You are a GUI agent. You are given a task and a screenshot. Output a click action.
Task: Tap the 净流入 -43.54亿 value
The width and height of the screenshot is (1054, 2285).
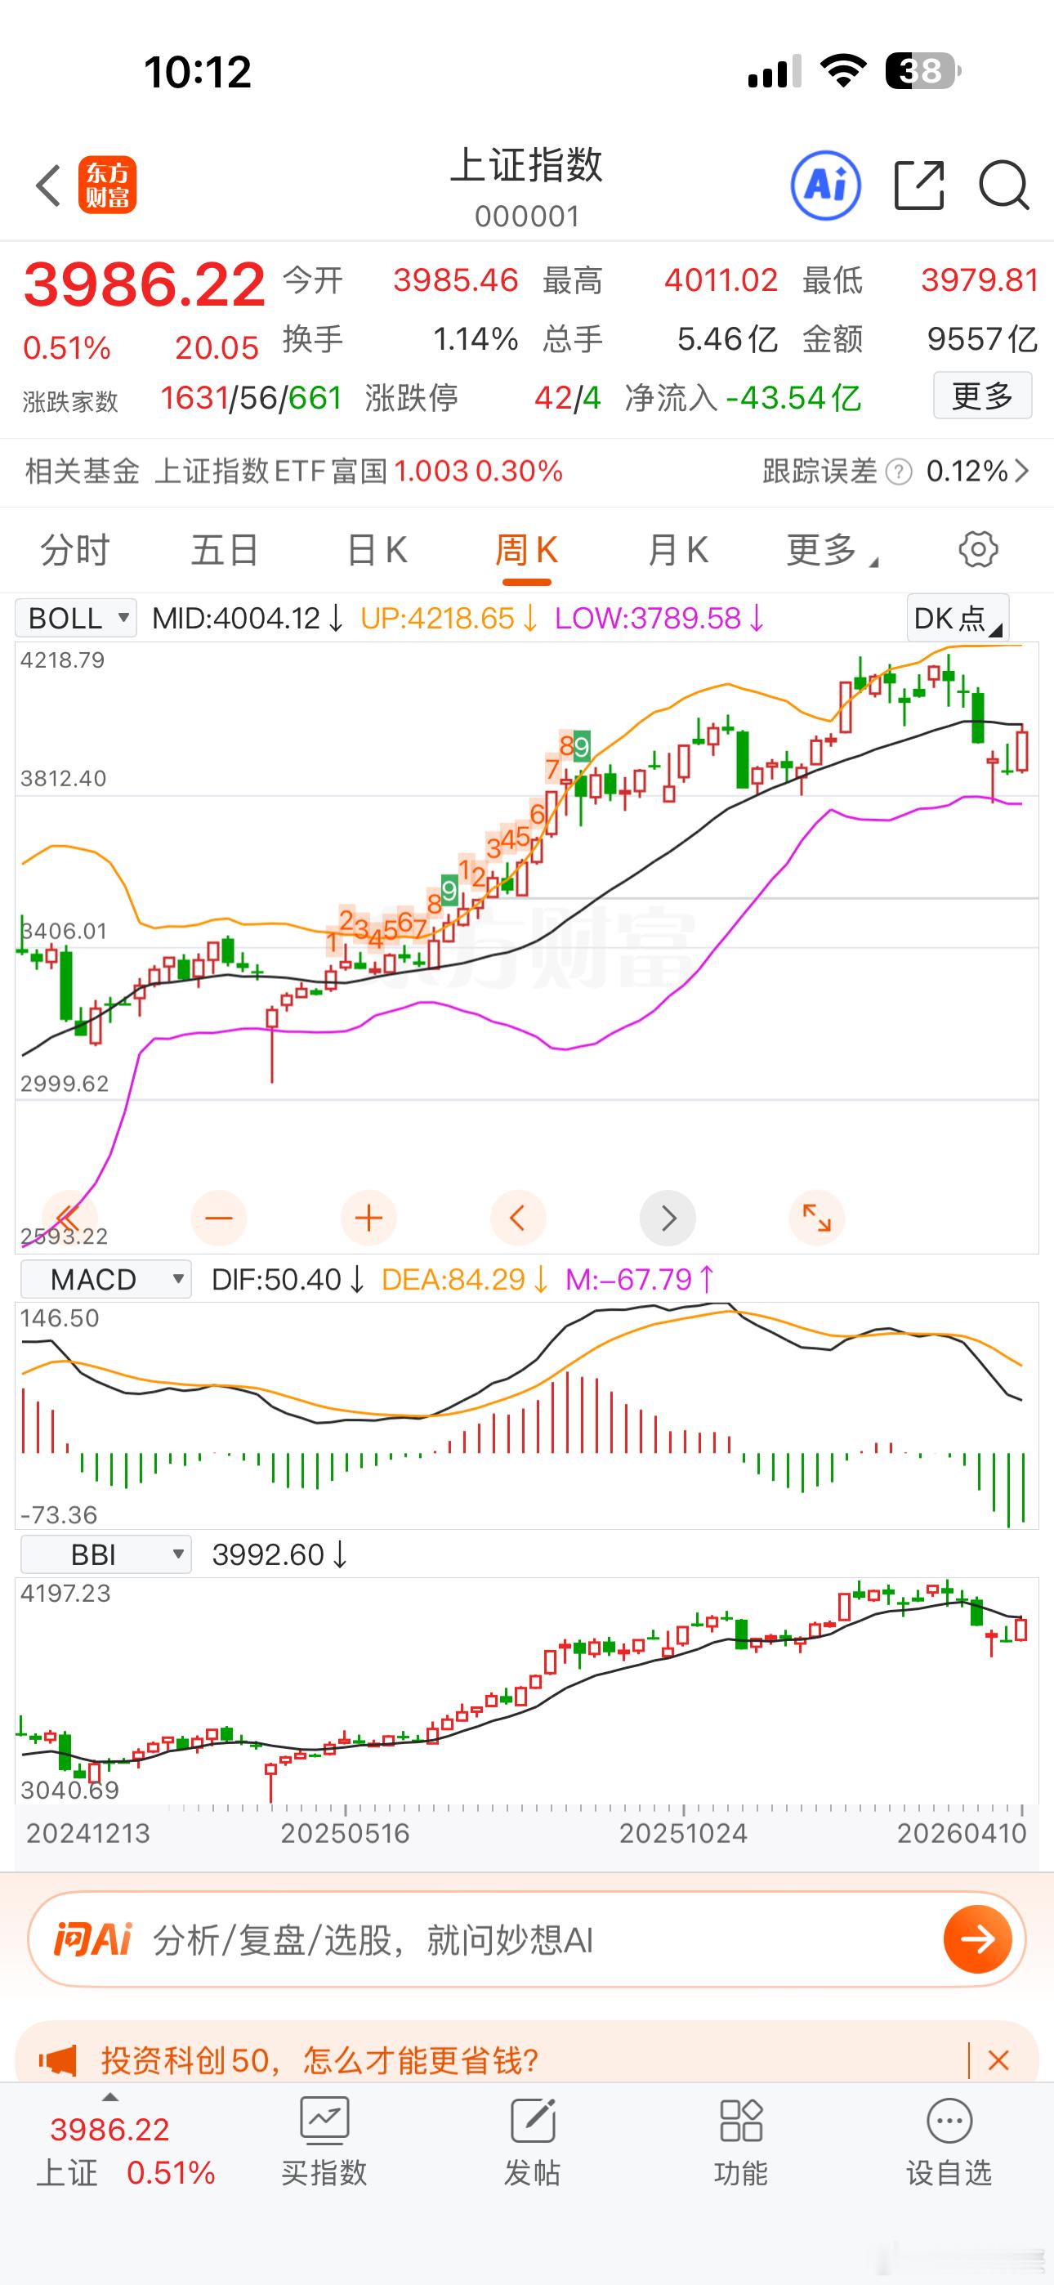793,398
